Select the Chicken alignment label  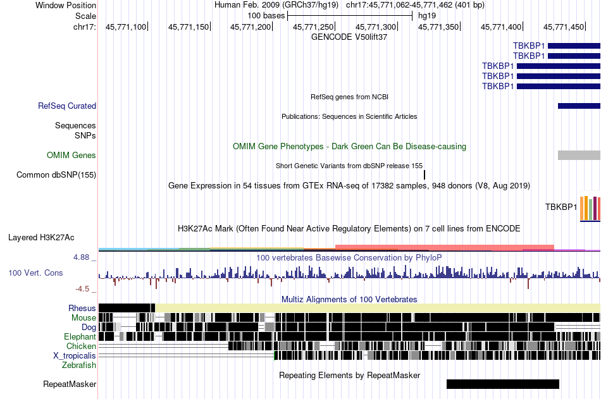pos(81,346)
